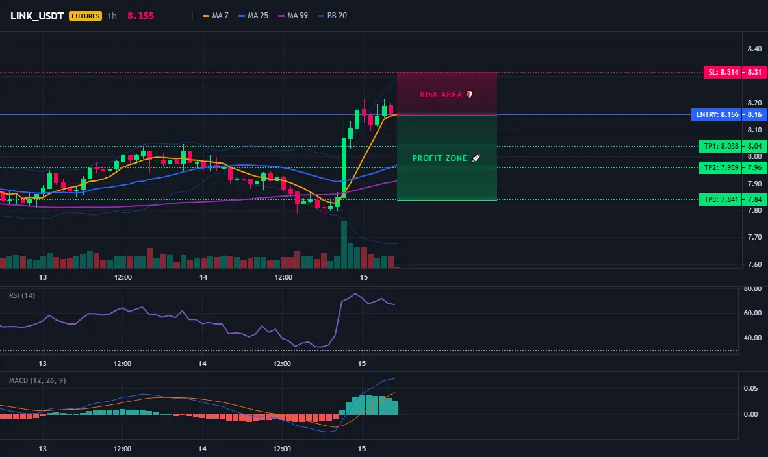Image resolution: width=768 pixels, height=457 pixels.
Task: Click the MACD 0.05 axis value
Action: click(x=750, y=388)
